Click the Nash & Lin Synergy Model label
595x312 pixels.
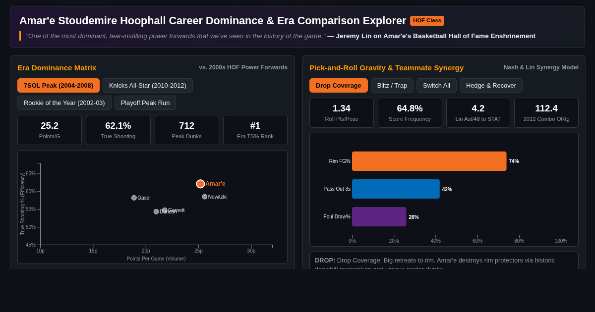541,67
